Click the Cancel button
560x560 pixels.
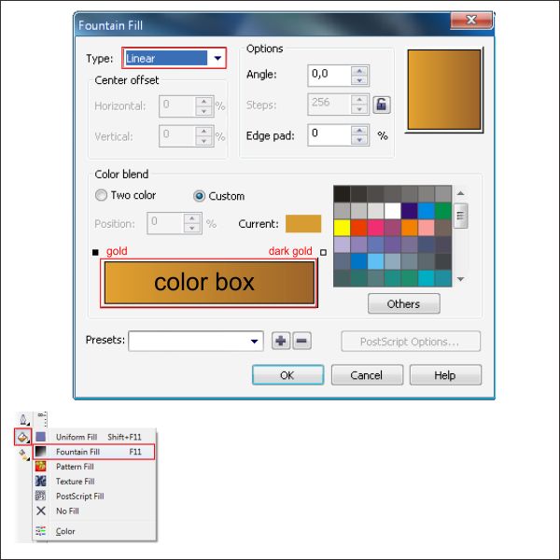(367, 375)
